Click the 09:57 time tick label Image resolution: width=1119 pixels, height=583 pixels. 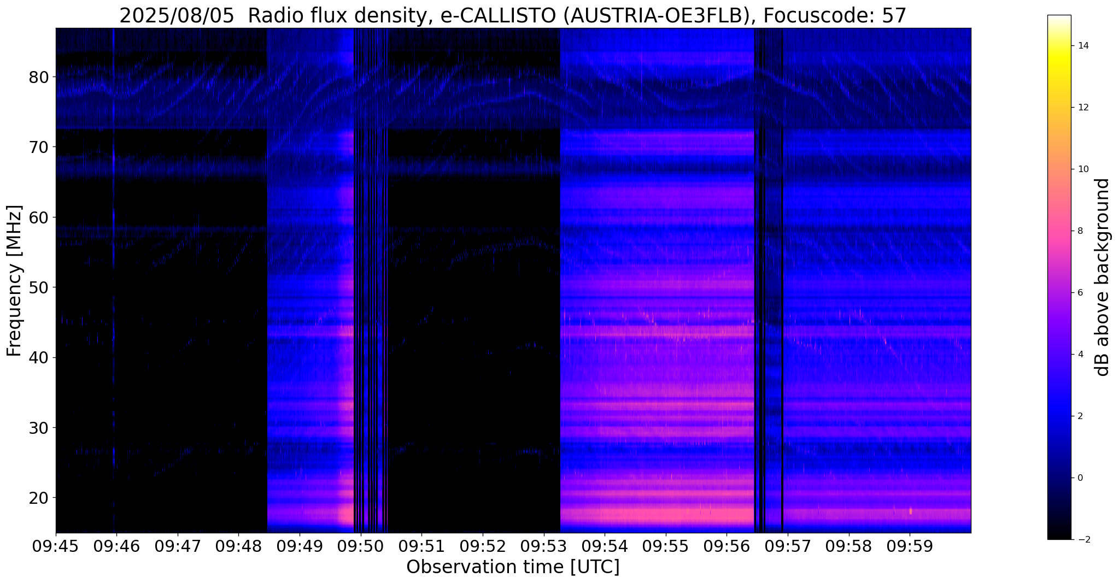pyautogui.click(x=788, y=547)
